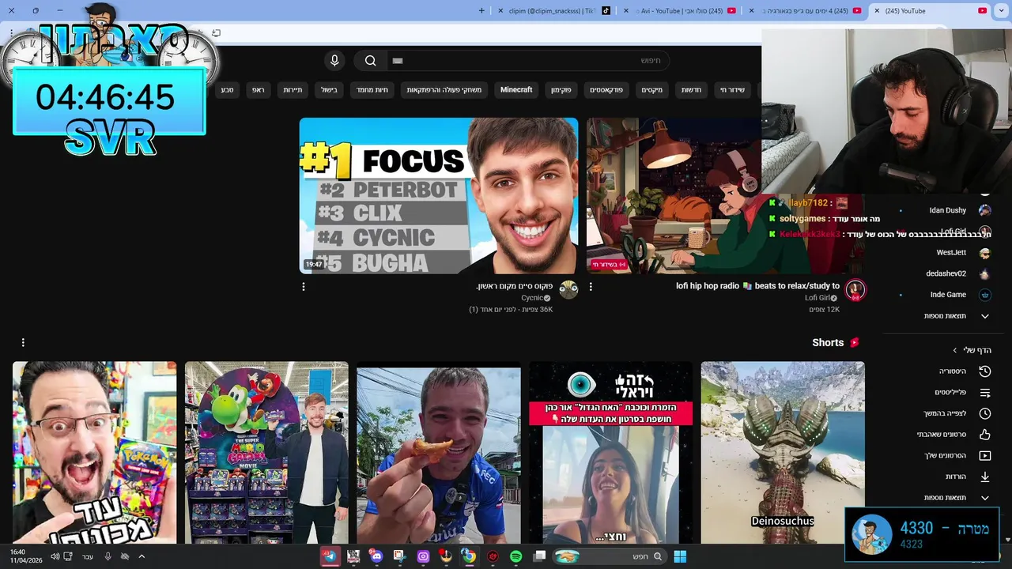Select the Minecraft category chip
This screenshot has height=569, width=1012.
coord(516,90)
